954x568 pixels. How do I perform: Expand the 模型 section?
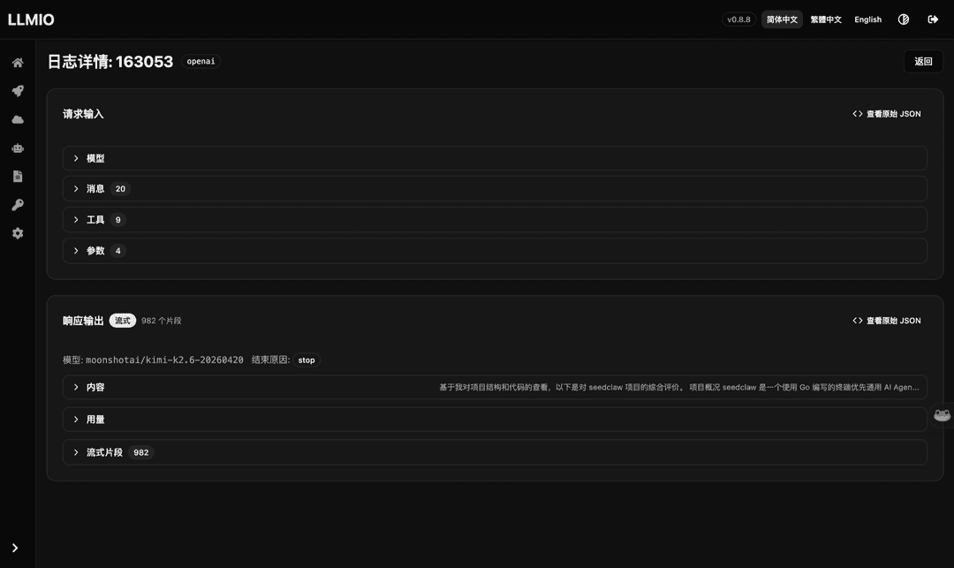tap(495, 158)
